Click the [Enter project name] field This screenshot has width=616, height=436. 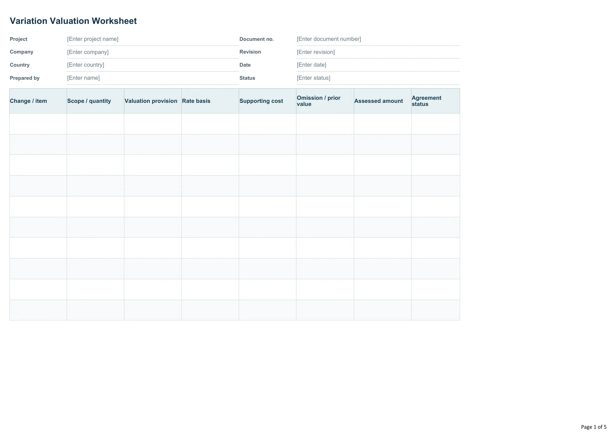[x=152, y=39]
